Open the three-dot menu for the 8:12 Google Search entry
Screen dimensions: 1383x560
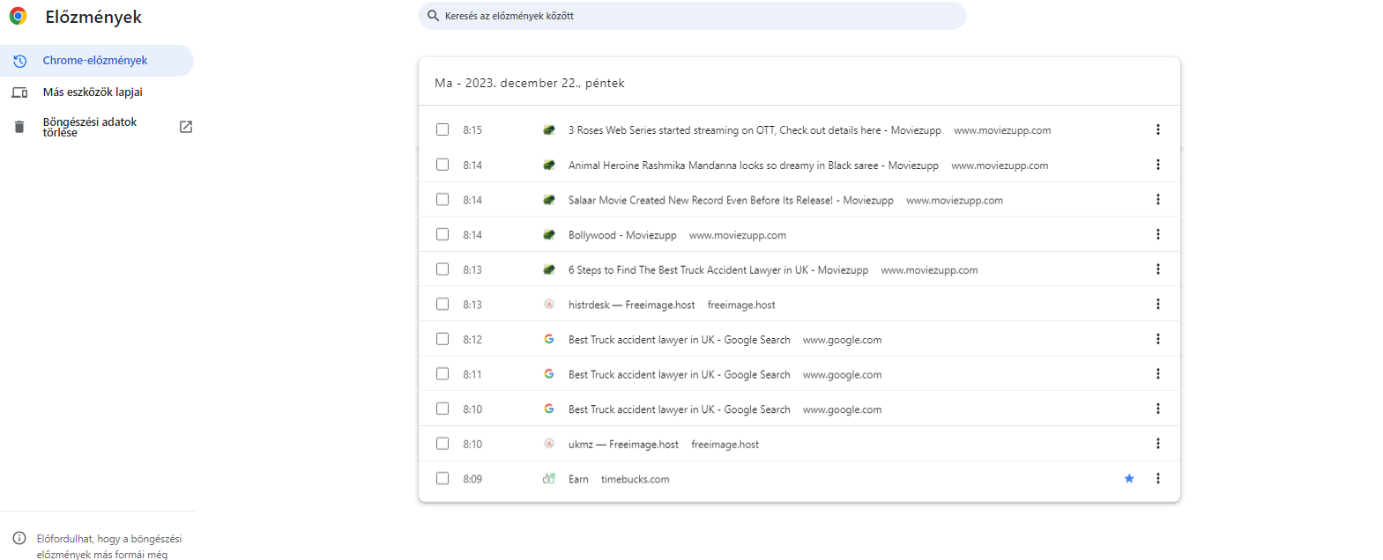coord(1157,339)
